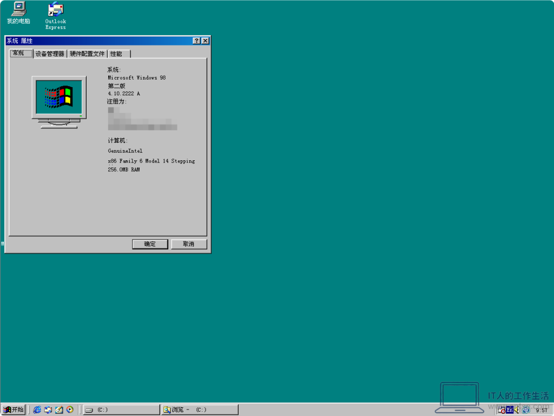This screenshot has height=416, width=554.
Task: Open the 硬件配置文件 tab
Action: click(87, 54)
